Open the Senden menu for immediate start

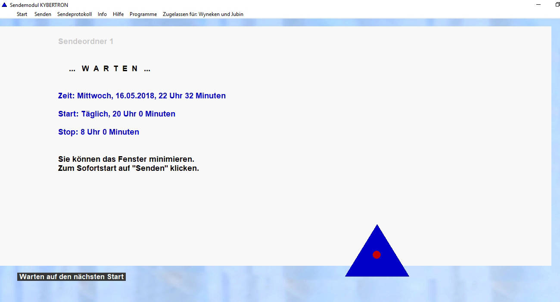click(x=43, y=14)
